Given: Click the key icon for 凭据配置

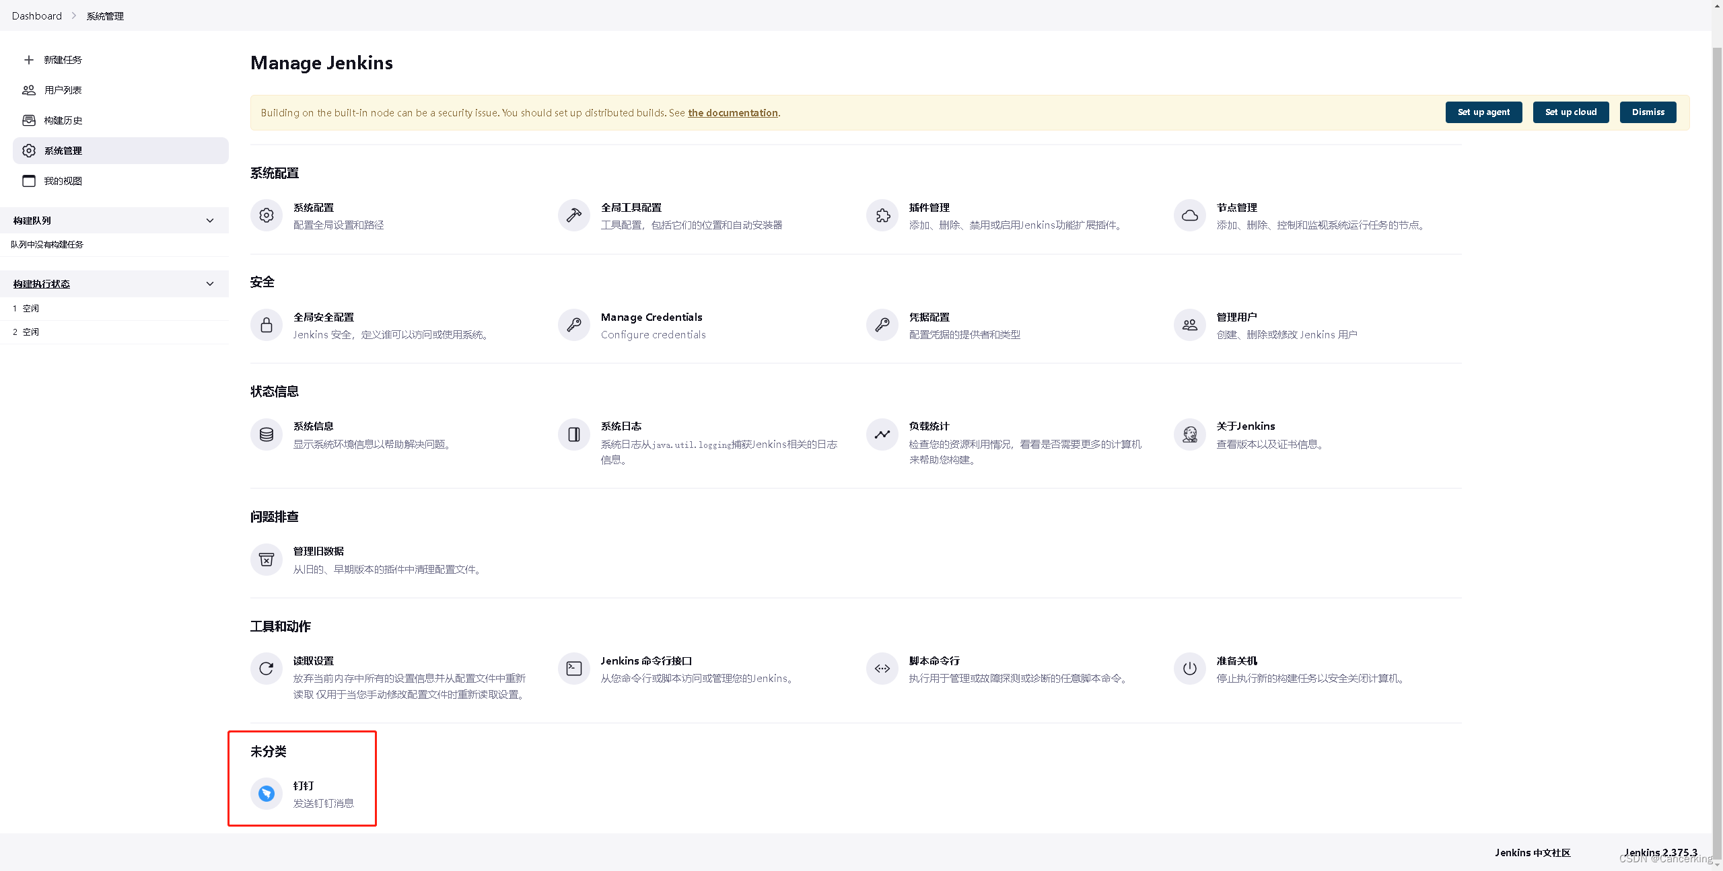Looking at the screenshot, I should (882, 325).
